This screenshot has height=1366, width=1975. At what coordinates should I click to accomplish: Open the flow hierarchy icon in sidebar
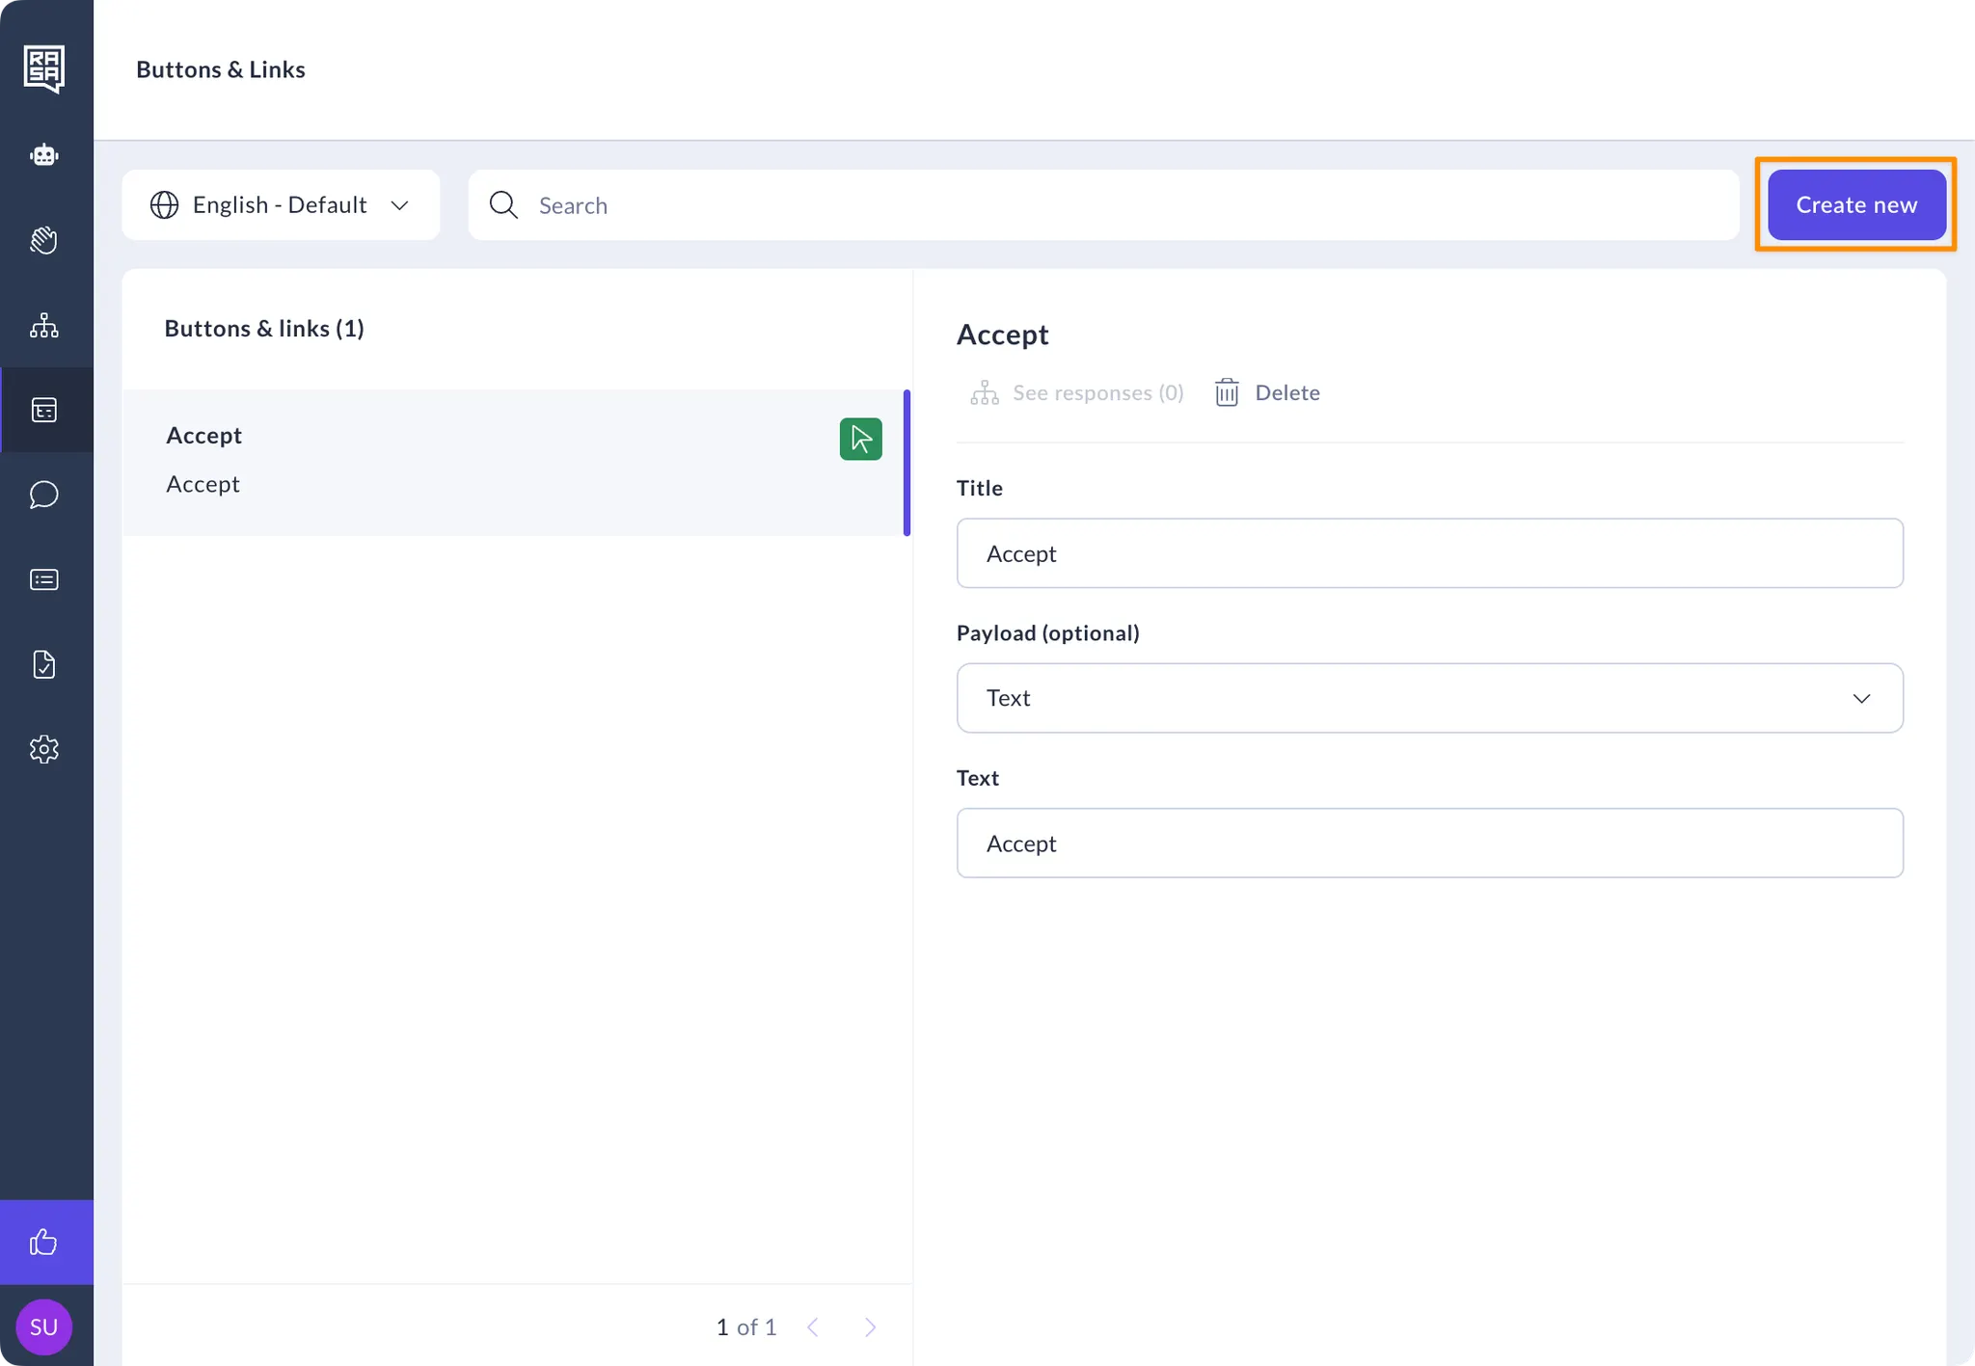pos(44,325)
